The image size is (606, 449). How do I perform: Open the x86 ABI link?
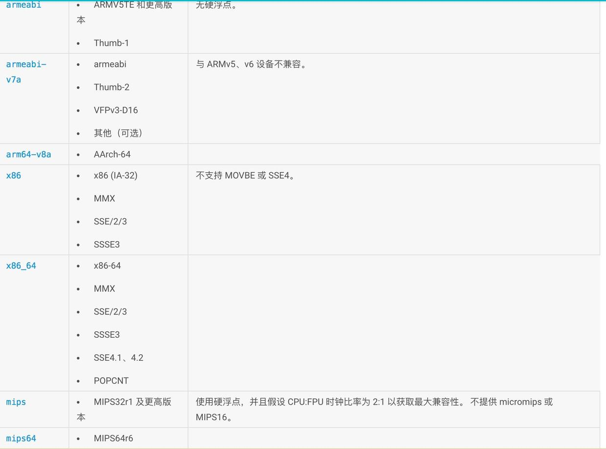pos(13,175)
